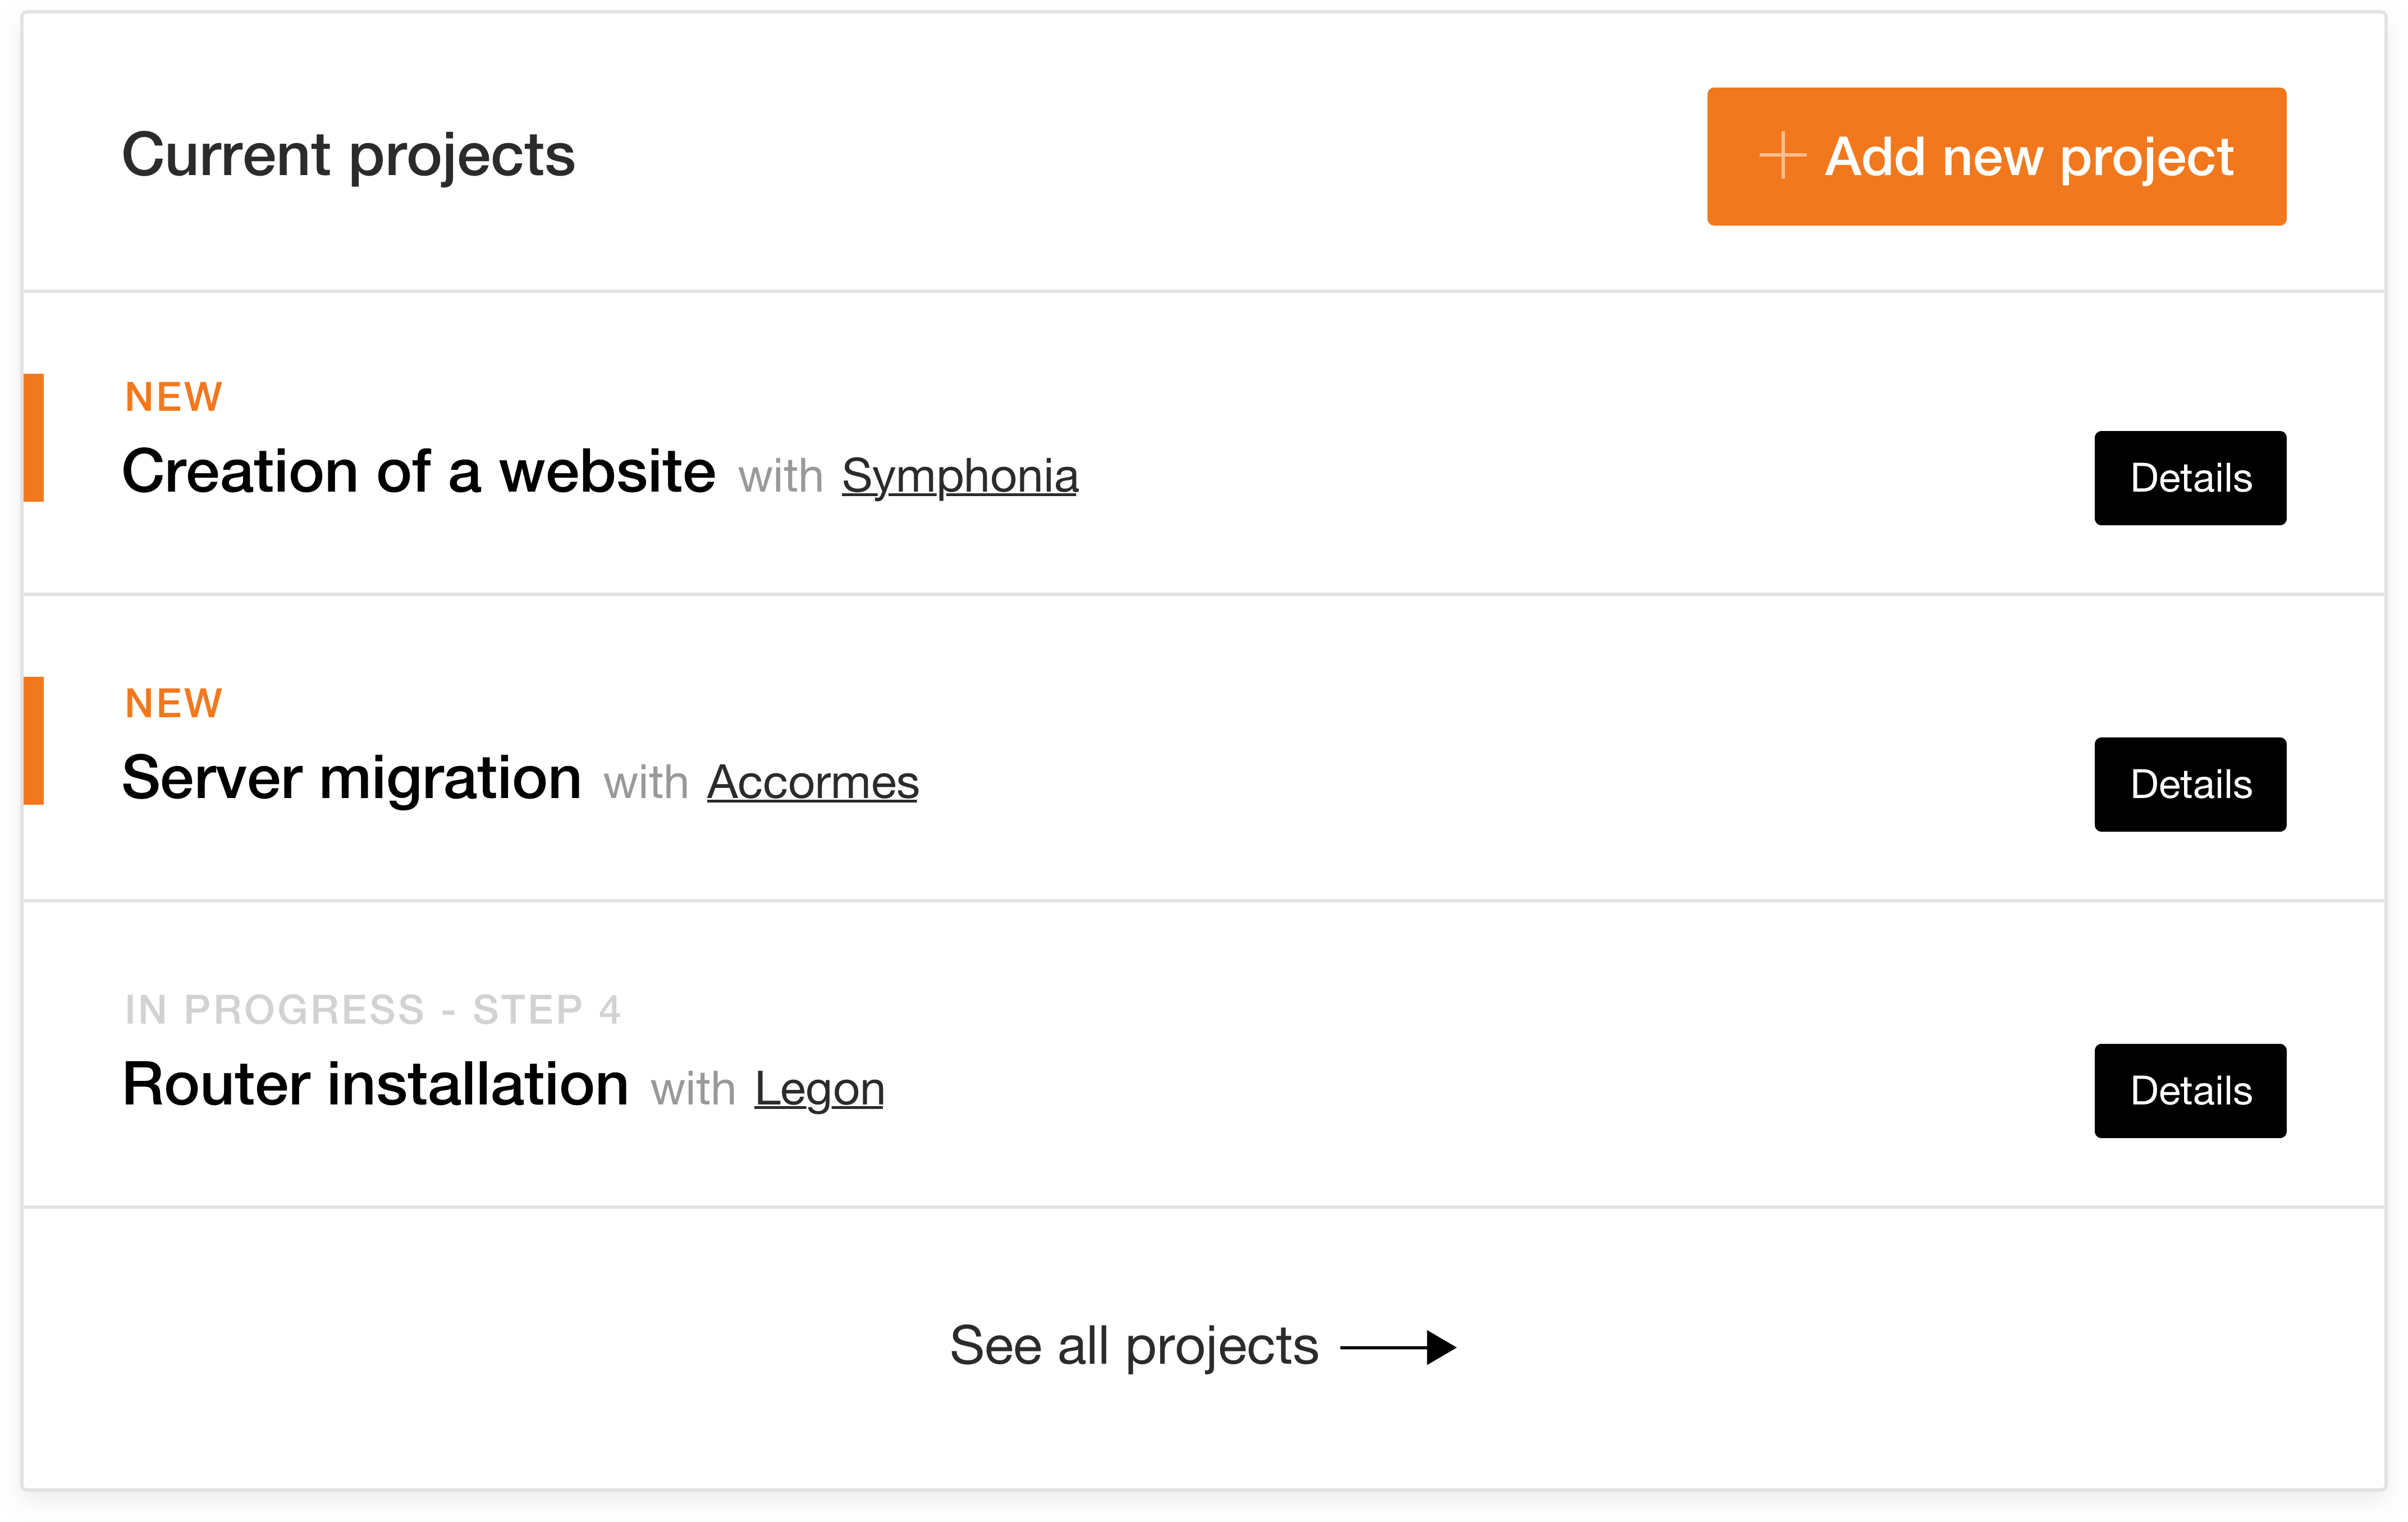Open the Symphonia client link
The height and width of the screenshot is (1522, 2408).
pos(960,476)
